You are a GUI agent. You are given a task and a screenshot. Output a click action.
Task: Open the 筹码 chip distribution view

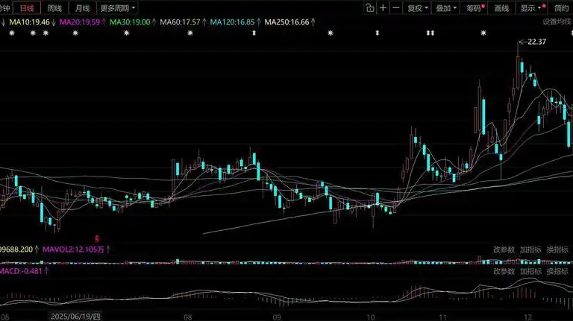[x=475, y=8]
